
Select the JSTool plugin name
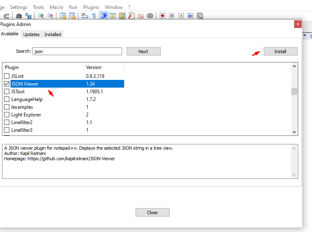[x=18, y=92]
